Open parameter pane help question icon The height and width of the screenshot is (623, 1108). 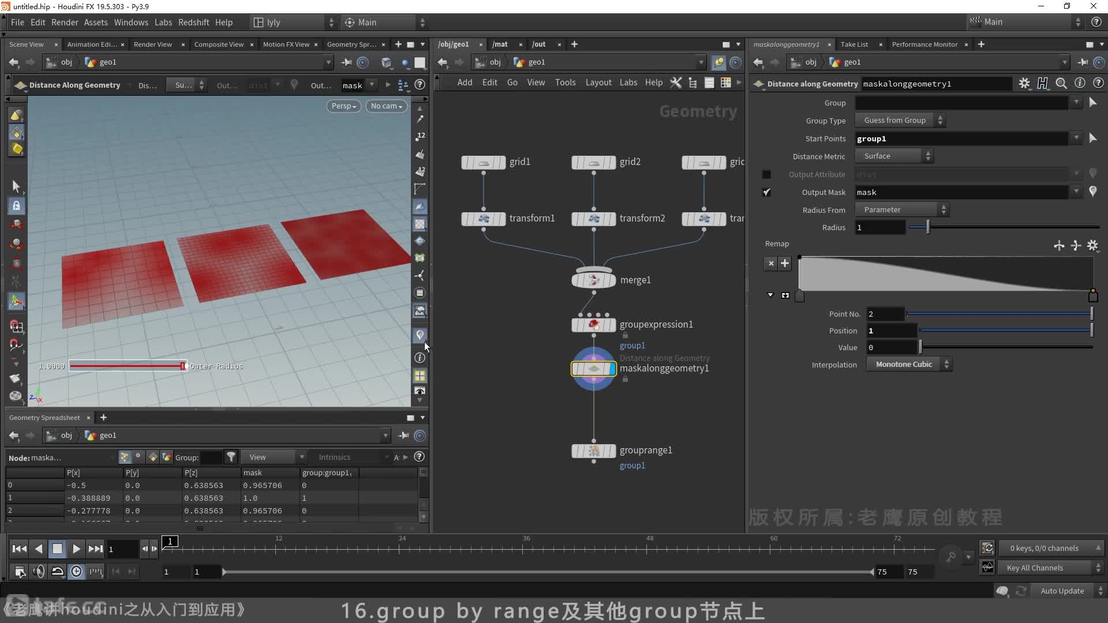1098,84
